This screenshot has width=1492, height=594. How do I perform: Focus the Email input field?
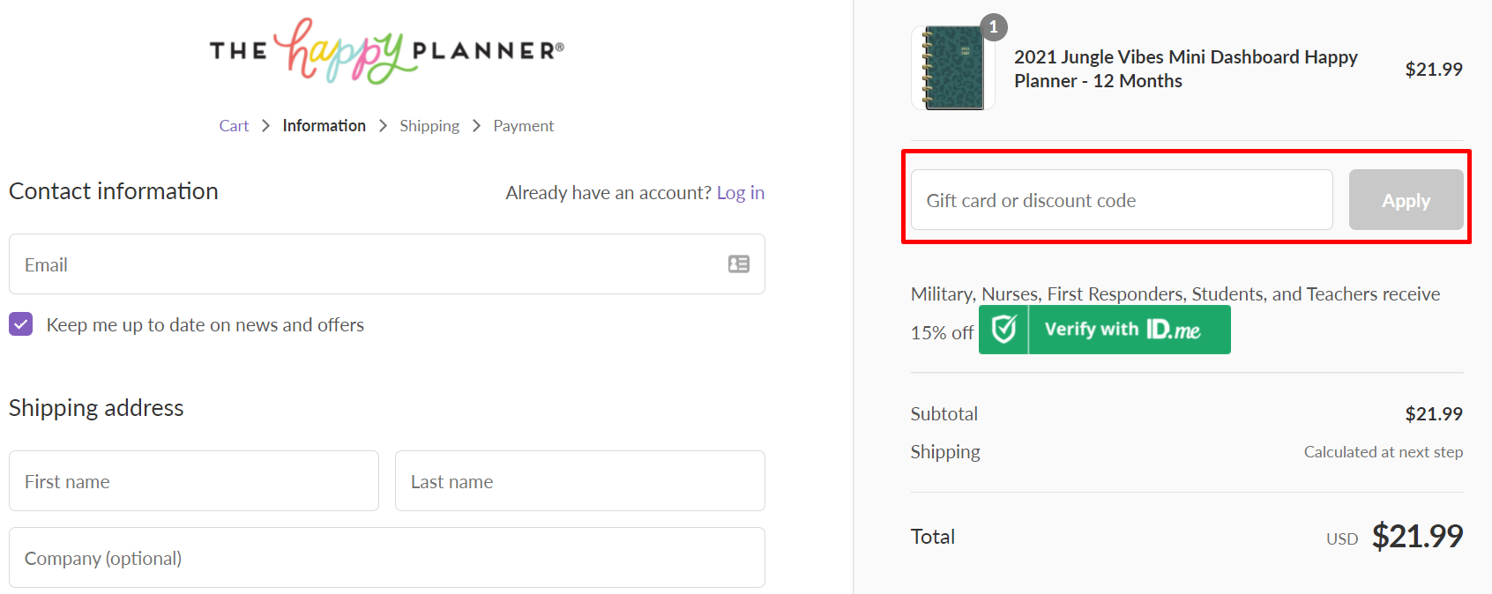pos(387,264)
